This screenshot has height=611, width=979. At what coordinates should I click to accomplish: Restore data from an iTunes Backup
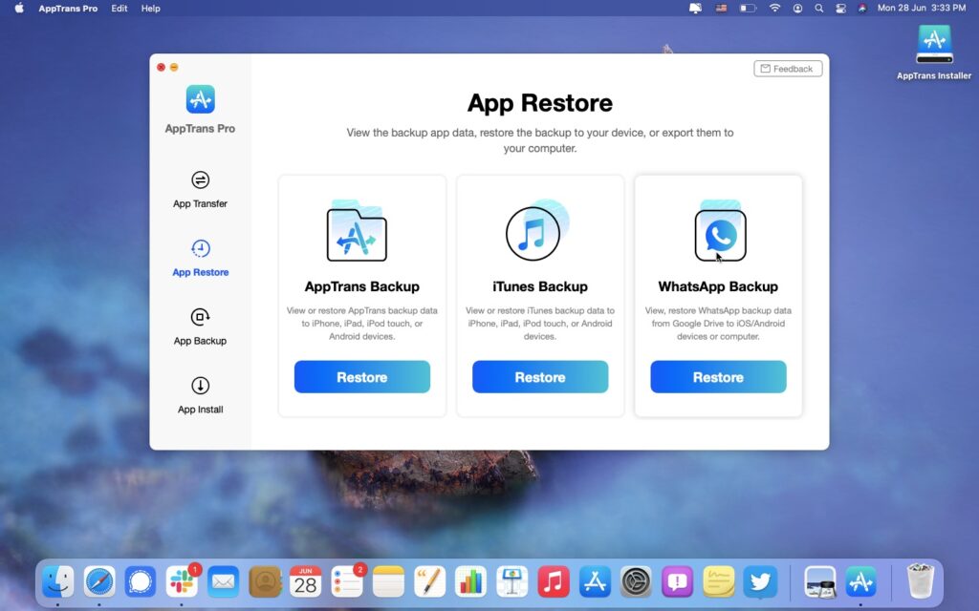pos(539,376)
